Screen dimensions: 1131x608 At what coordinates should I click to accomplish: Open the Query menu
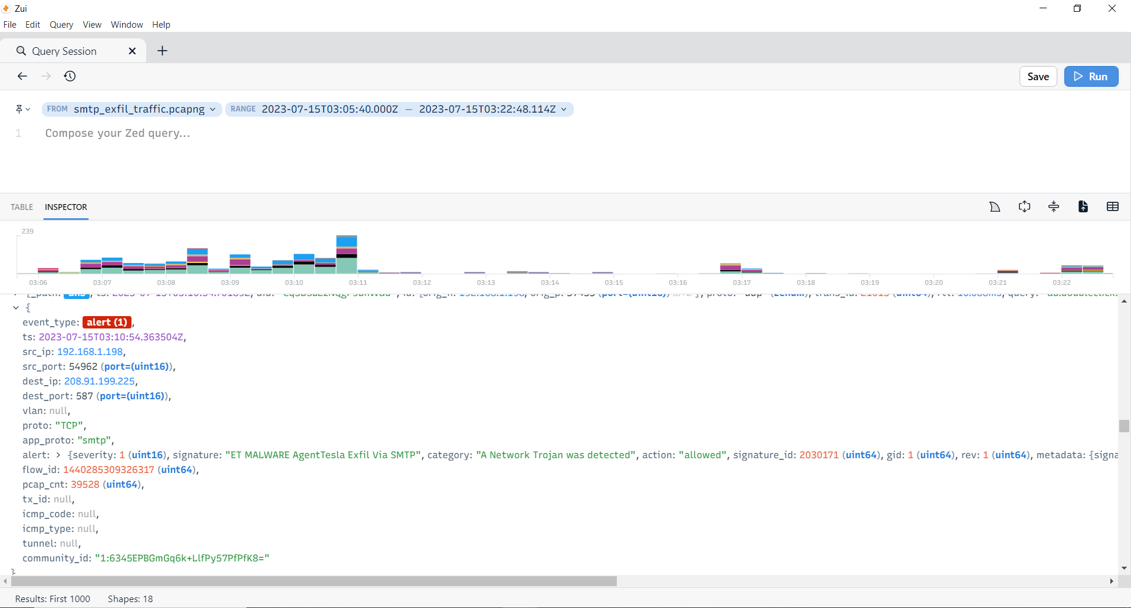point(61,25)
